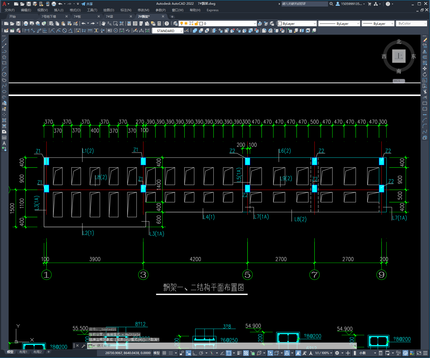Screen dimensions: 430x358
Task: Click the Help question mark toolbar icon
Action: tap(167, 23)
